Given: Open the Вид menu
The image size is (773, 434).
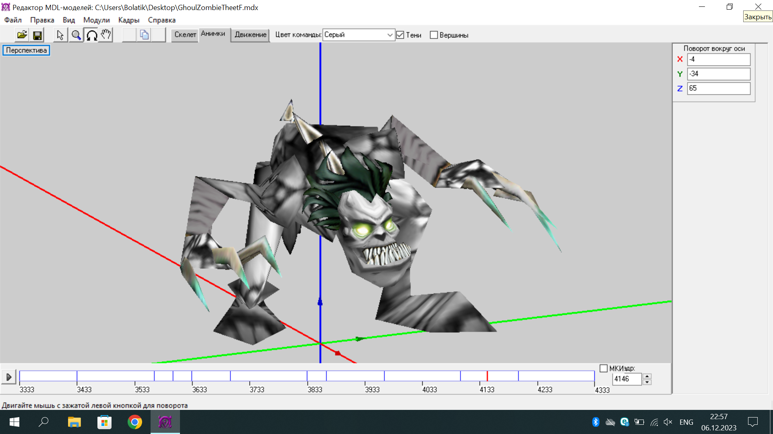Looking at the screenshot, I should coord(69,20).
